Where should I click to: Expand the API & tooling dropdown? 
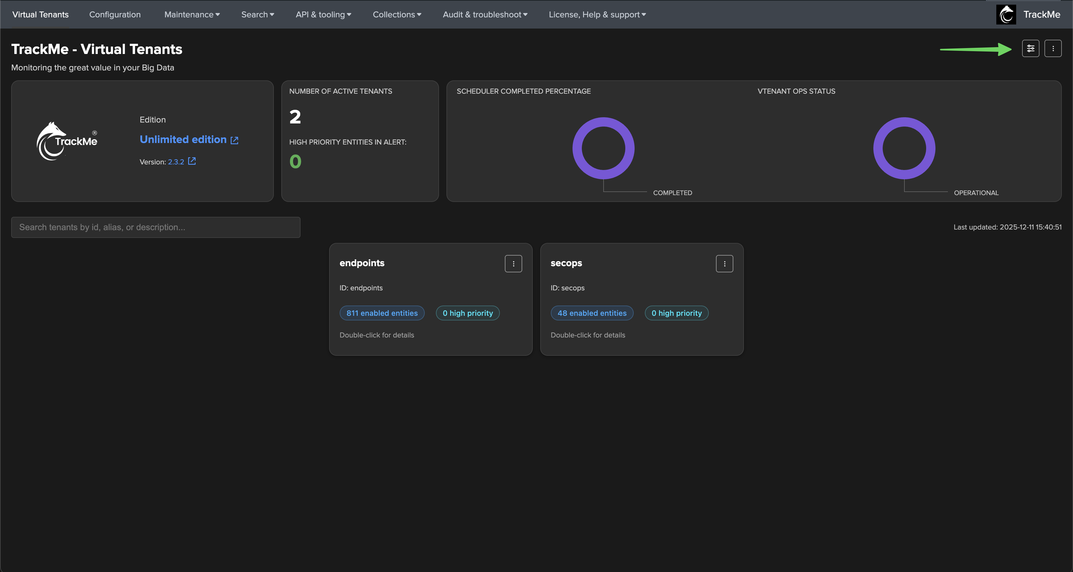(323, 15)
